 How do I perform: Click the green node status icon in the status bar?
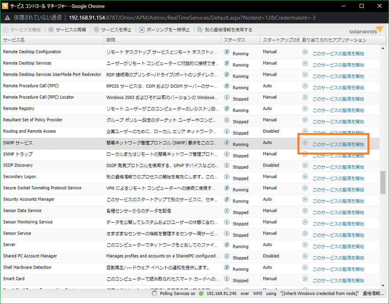pos(201,293)
